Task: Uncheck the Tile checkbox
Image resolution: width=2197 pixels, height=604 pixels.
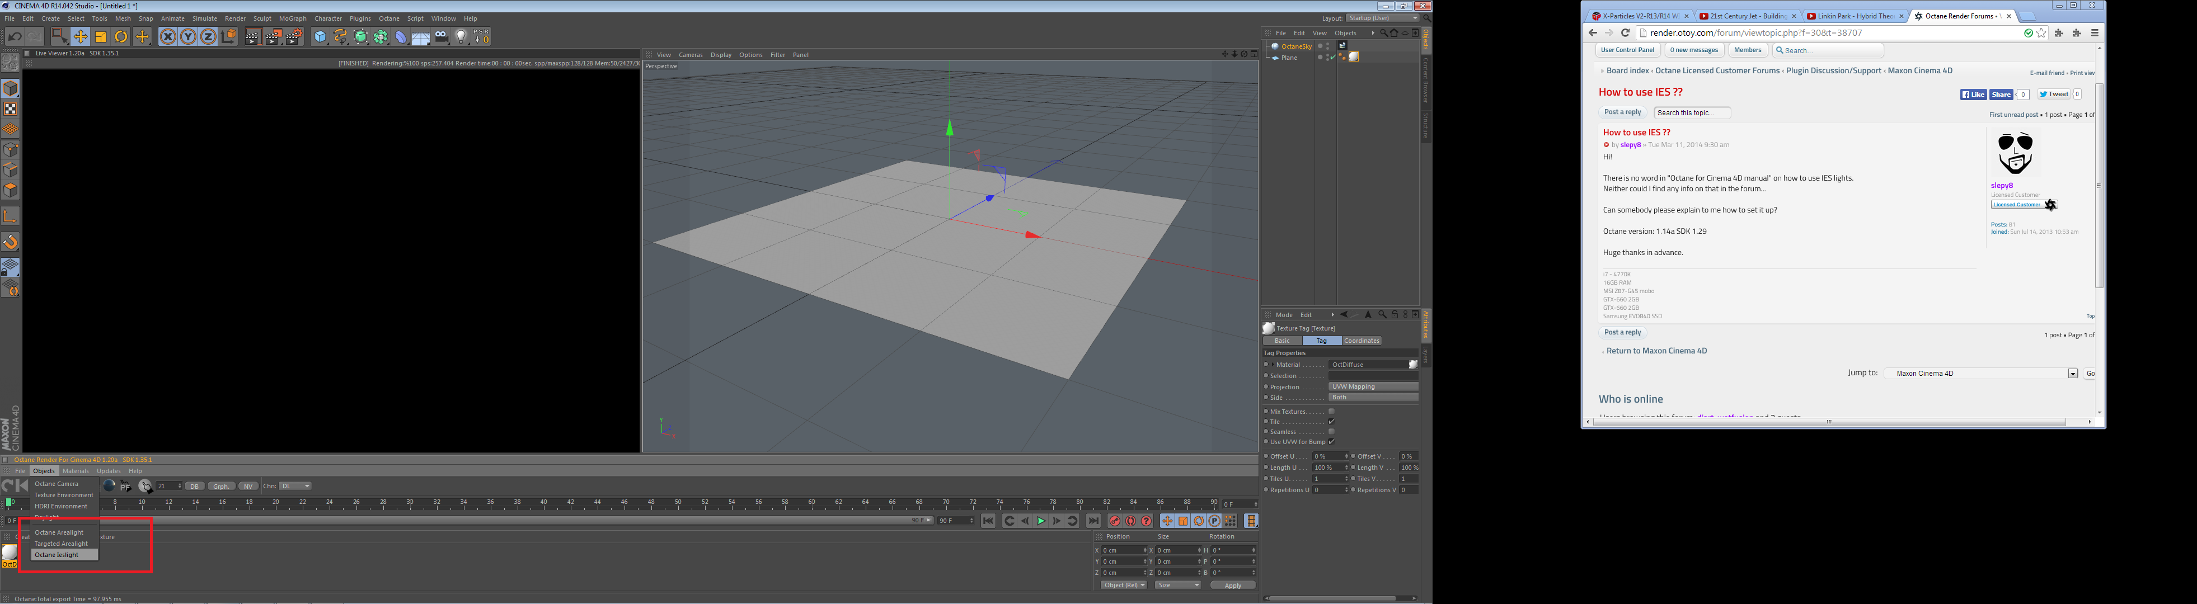Action: (x=1331, y=422)
